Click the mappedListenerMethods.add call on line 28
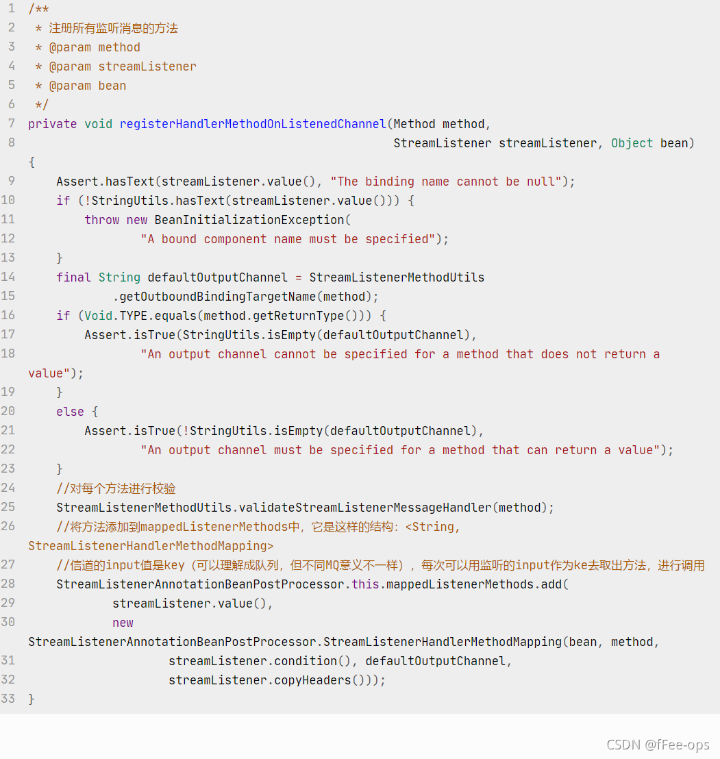 (474, 585)
